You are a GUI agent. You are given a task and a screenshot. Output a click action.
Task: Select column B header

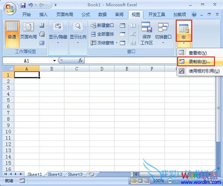click(x=52, y=69)
